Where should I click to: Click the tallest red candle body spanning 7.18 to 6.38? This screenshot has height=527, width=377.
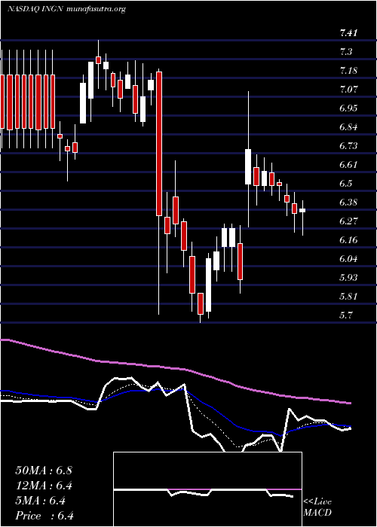point(159,144)
